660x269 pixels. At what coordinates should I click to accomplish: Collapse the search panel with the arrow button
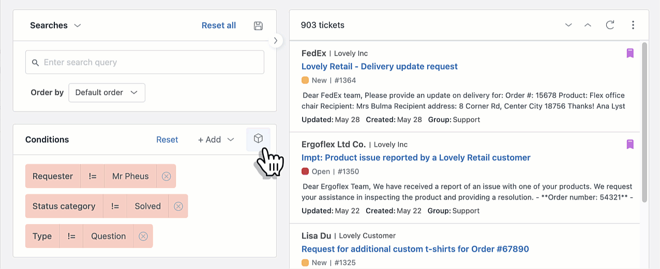(276, 40)
